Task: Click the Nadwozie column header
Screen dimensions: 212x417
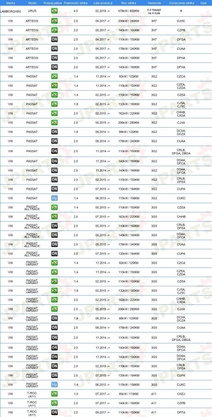Action: 154,3
